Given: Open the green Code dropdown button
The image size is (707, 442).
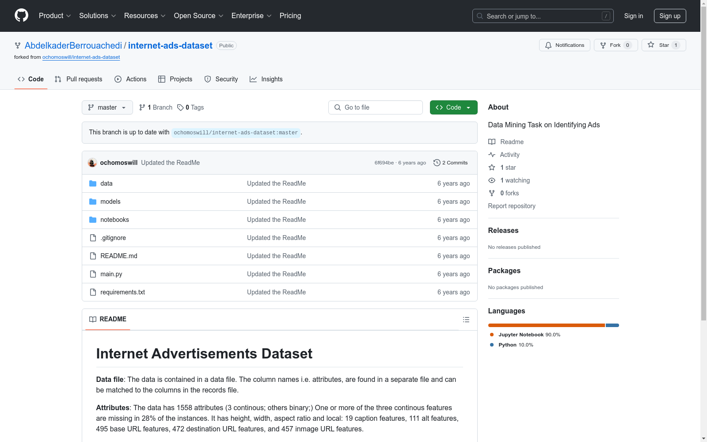Looking at the screenshot, I should [x=454, y=107].
